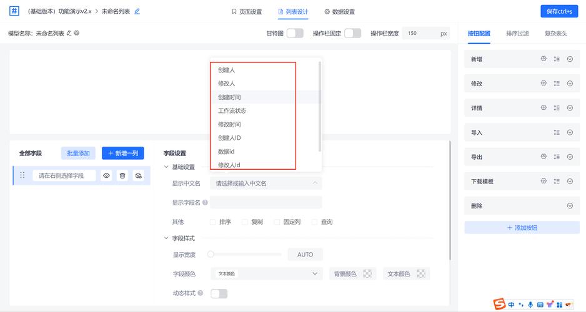This screenshot has width=586, height=312.
Task: Click the help icon next to 动态样式
Action: pyautogui.click(x=201, y=293)
